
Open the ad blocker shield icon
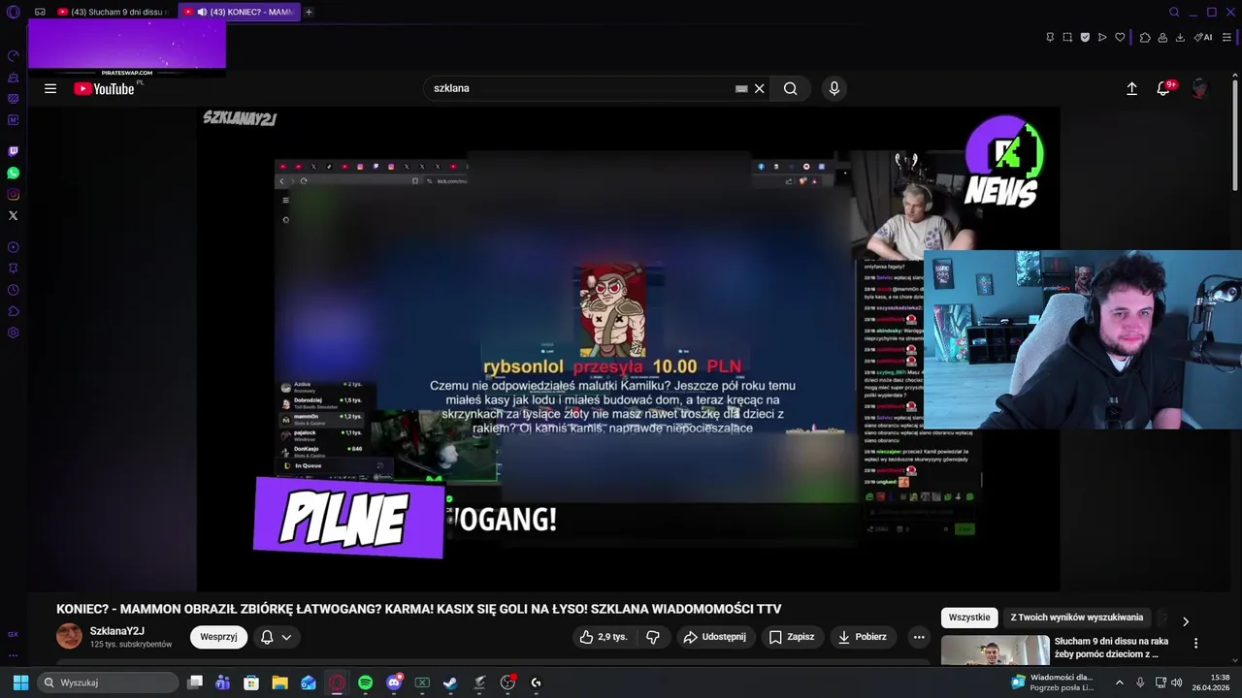click(1085, 37)
